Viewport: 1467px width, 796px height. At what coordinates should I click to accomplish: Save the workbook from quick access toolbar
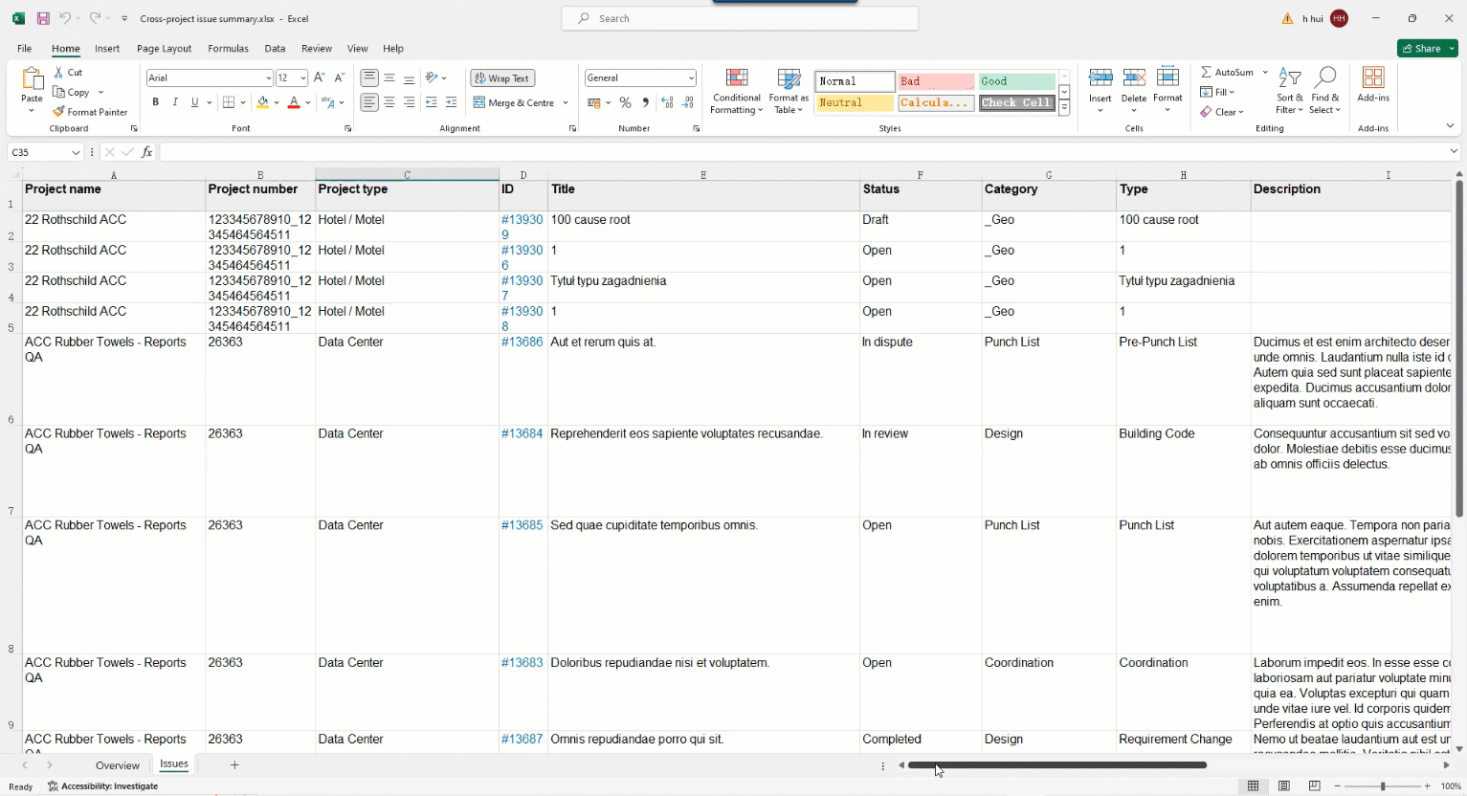(43, 18)
